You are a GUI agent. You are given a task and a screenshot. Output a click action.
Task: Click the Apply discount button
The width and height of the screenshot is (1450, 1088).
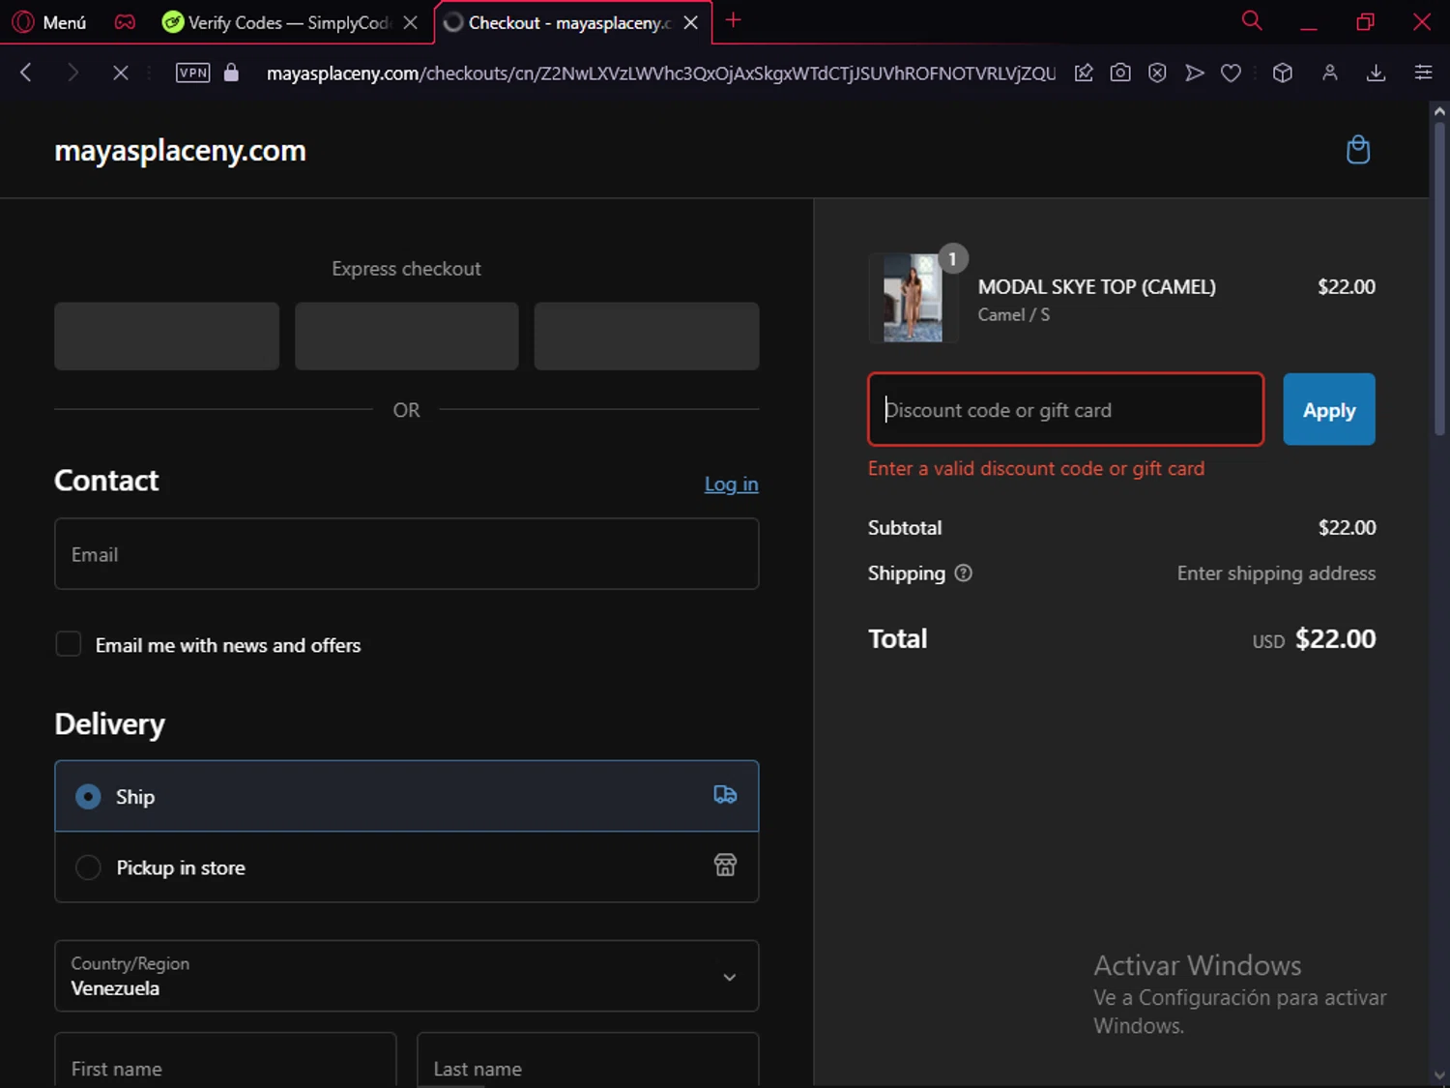(1328, 410)
